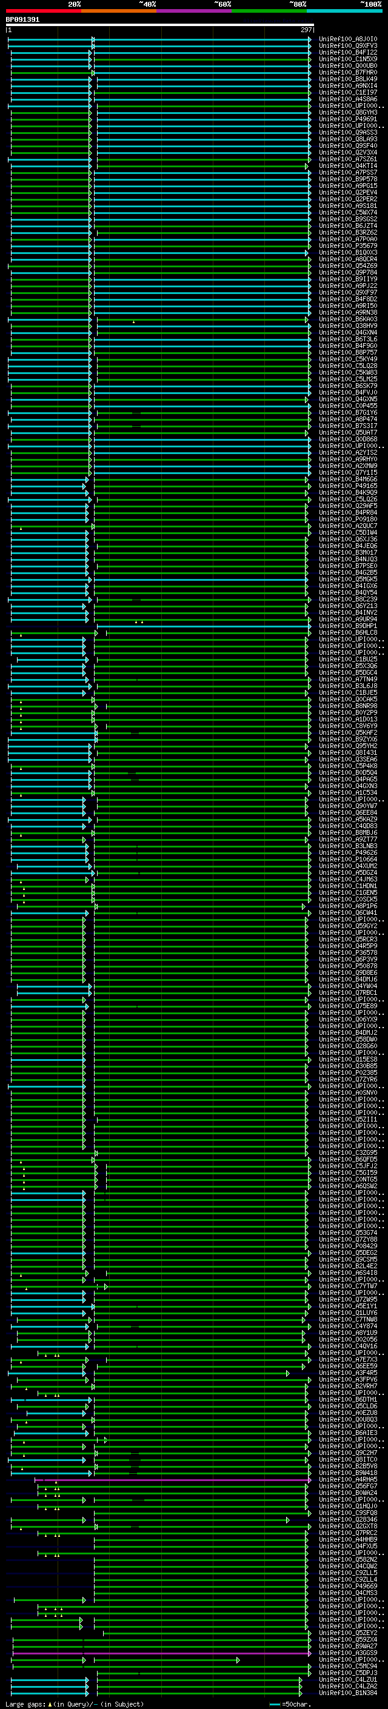Select the UniRef100_P10664 label
This screenshot has width=388, height=1709.
tap(347, 859)
